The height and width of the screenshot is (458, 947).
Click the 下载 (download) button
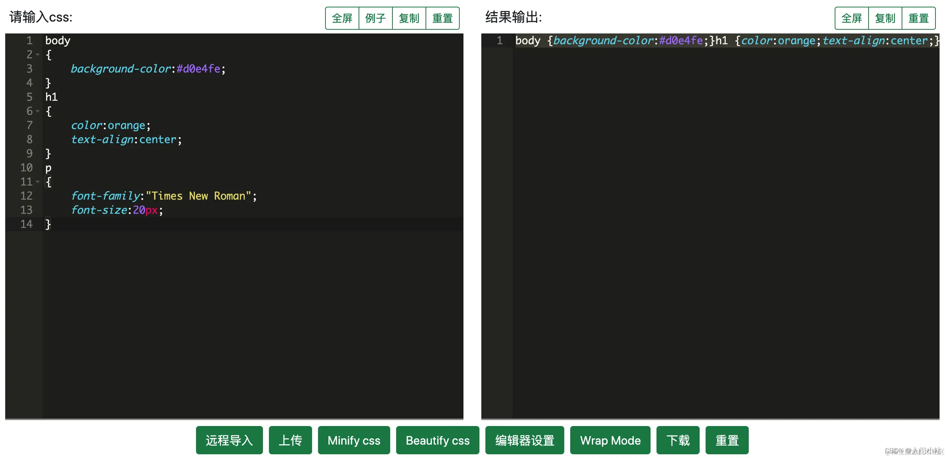(x=678, y=440)
